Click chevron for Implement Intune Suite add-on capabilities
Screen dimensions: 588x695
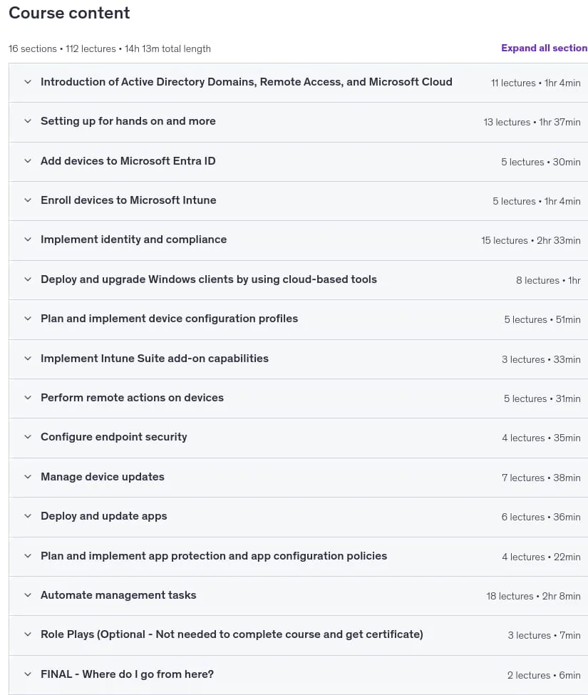tap(28, 358)
